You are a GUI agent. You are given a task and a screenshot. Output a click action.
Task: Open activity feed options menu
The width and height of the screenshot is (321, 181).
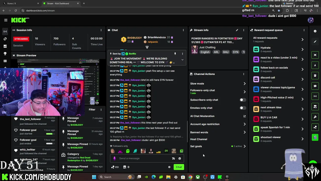101,110
